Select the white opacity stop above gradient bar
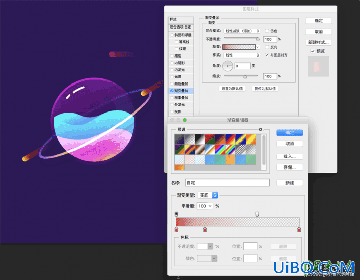 pos(257,214)
